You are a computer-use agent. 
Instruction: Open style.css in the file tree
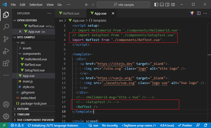pyautogui.click(x=34, y=87)
